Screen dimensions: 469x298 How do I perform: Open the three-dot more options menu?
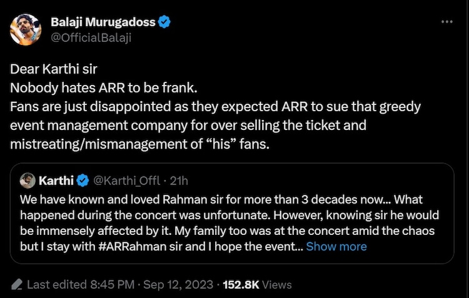click(446, 21)
